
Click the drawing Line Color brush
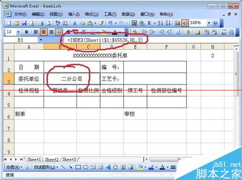tap(151, 167)
